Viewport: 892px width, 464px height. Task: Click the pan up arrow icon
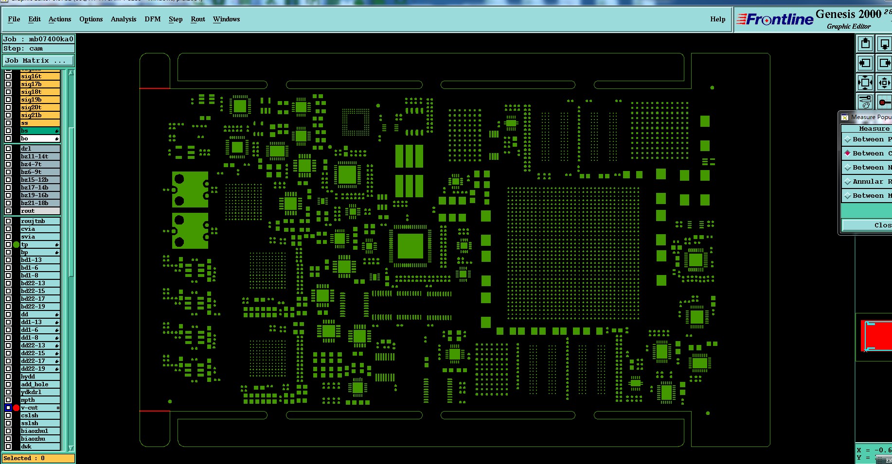865,44
